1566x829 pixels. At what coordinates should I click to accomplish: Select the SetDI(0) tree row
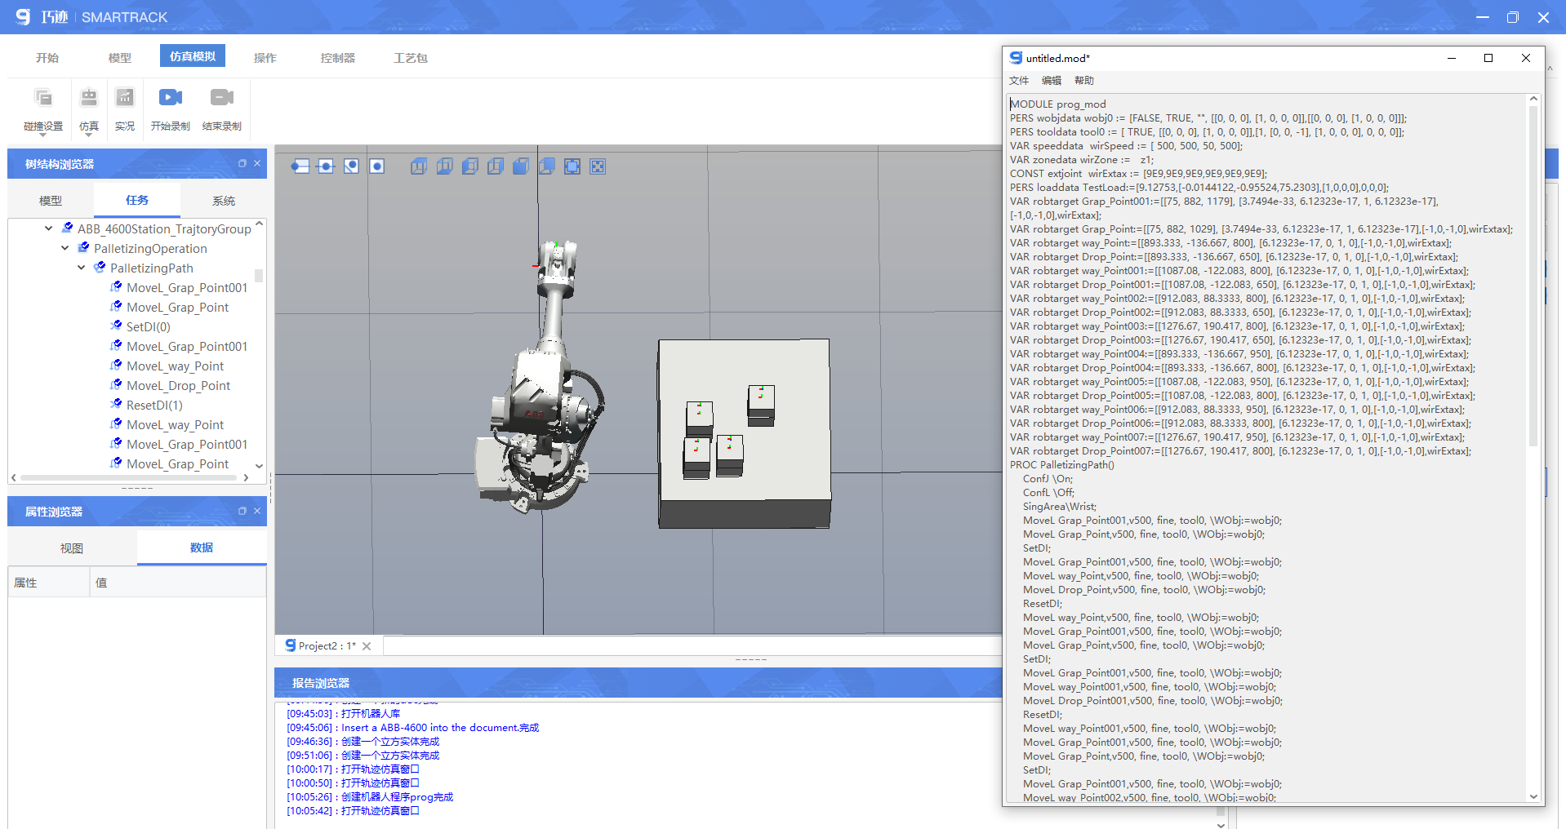(148, 326)
